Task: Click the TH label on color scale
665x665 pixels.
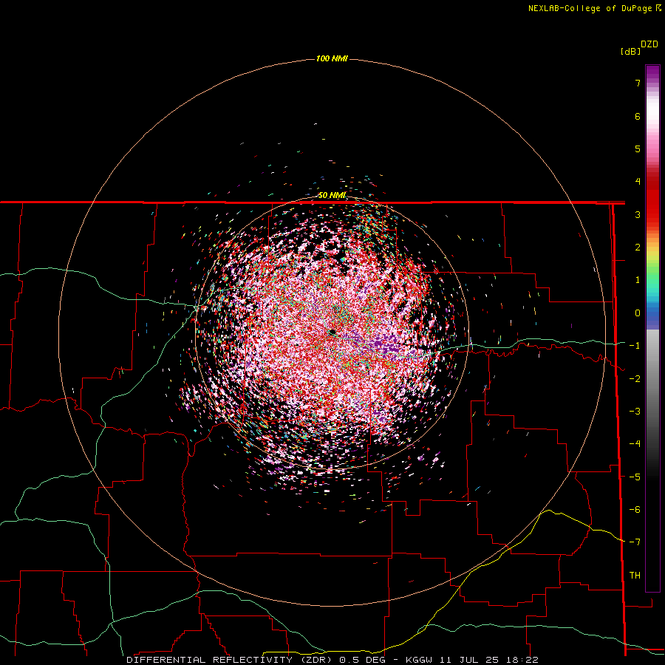Action: click(635, 576)
